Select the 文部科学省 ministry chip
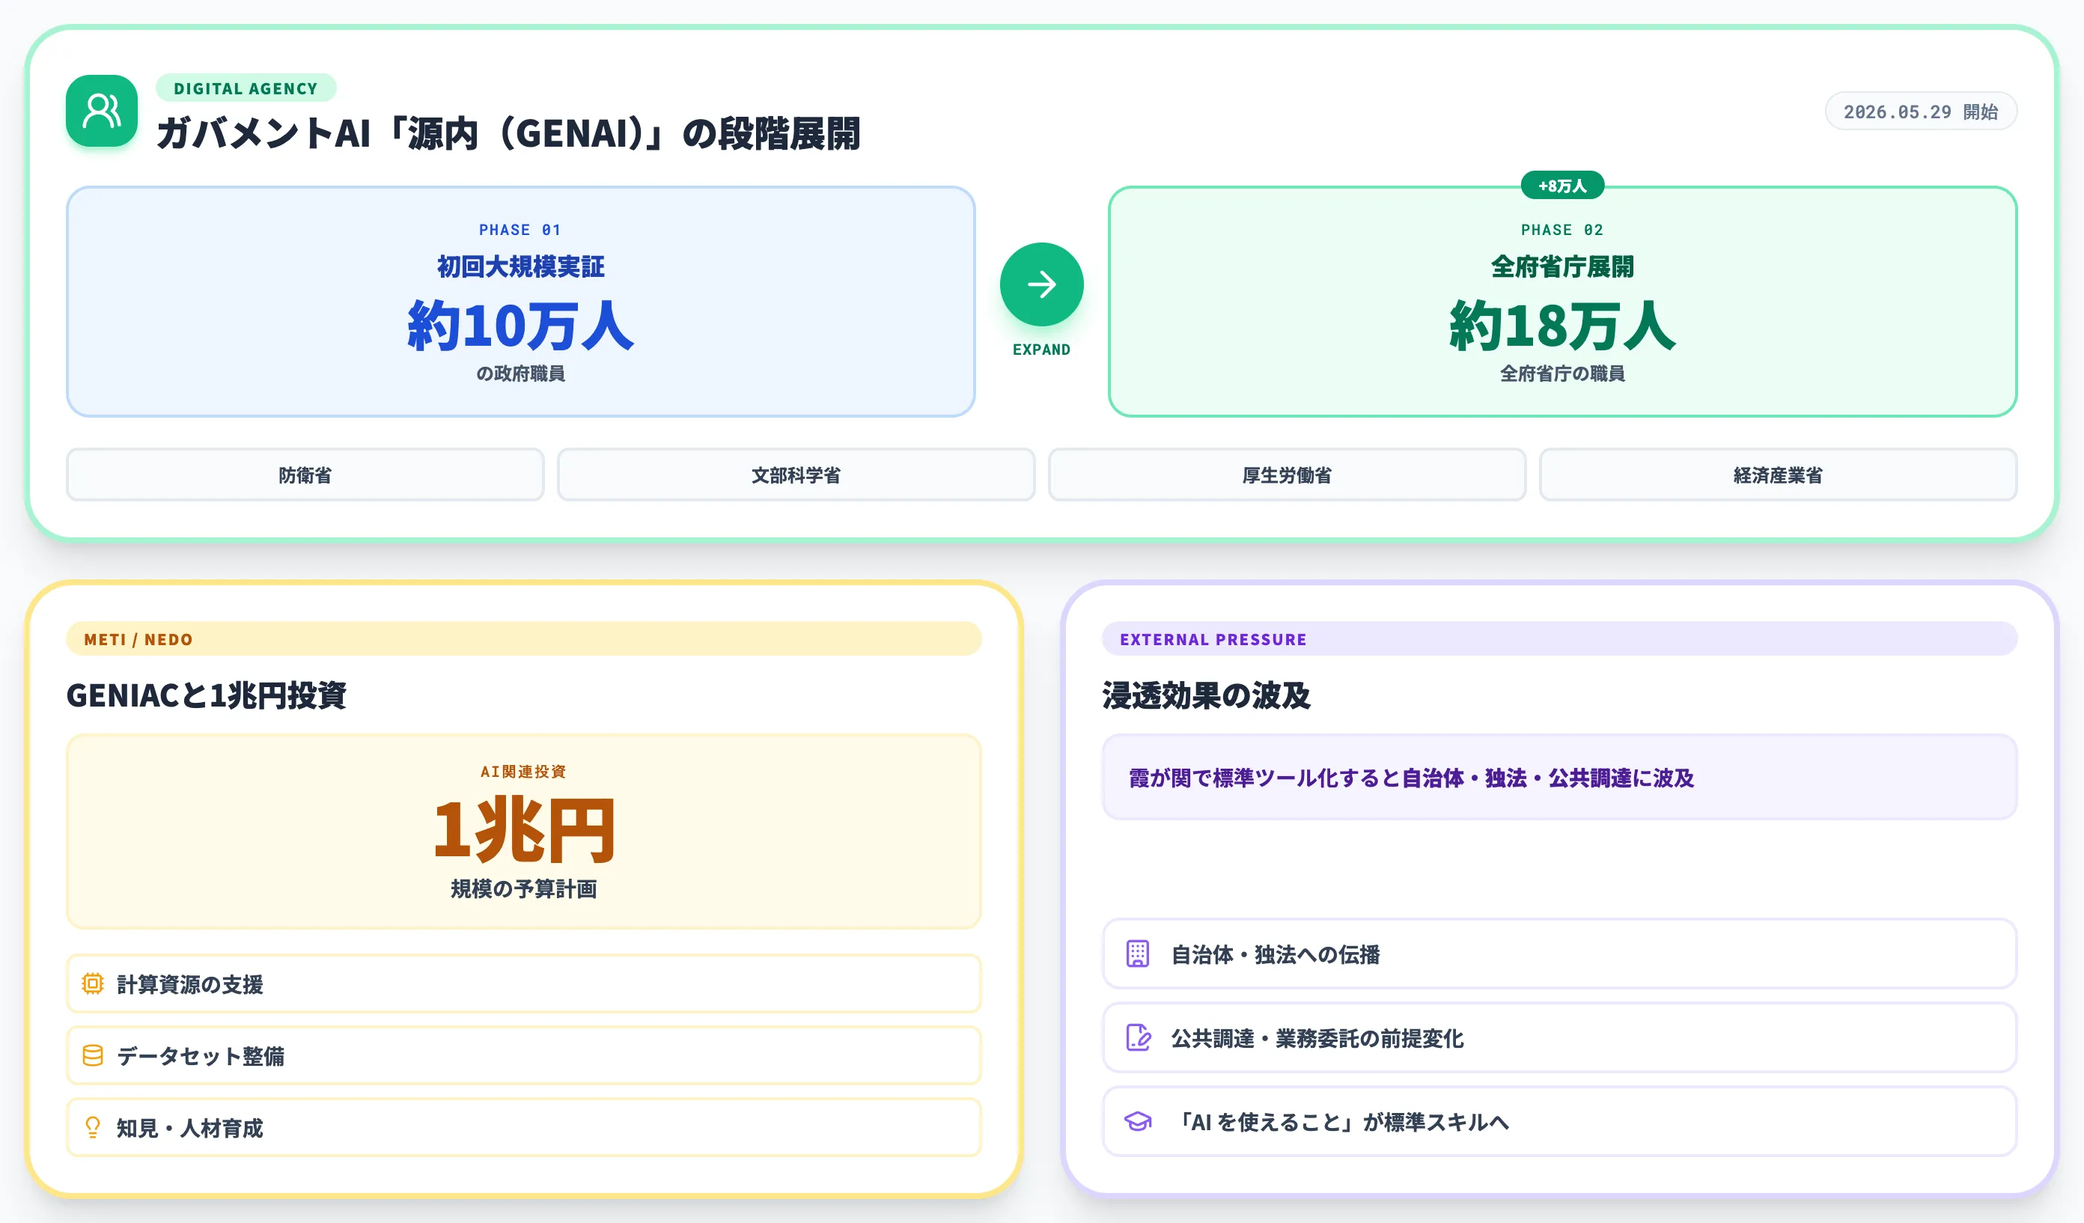This screenshot has height=1223, width=2084. [x=796, y=475]
